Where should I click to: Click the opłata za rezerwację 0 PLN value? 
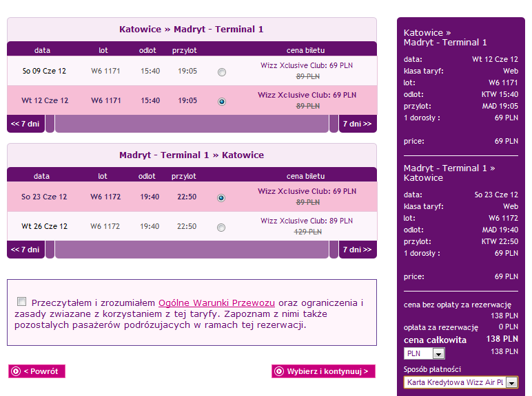tap(509, 327)
